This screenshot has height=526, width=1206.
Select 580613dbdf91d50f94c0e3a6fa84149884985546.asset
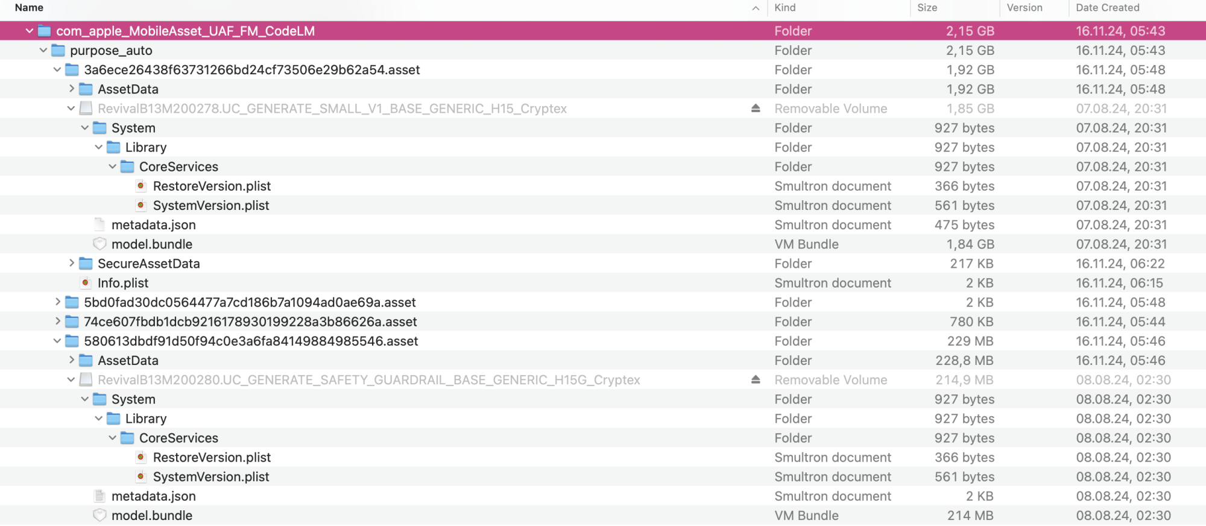(251, 341)
